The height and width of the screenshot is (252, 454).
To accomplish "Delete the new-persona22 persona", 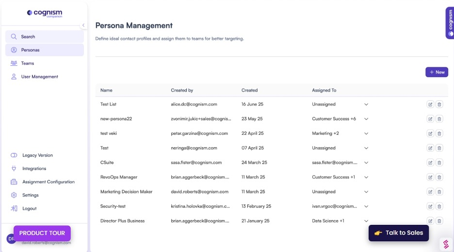I will (x=439, y=119).
